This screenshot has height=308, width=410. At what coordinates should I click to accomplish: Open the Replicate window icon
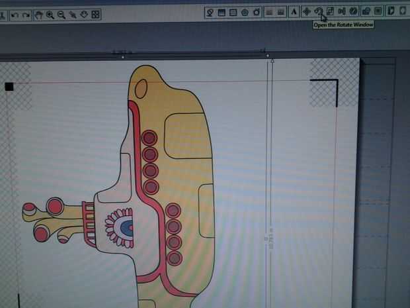click(354, 11)
